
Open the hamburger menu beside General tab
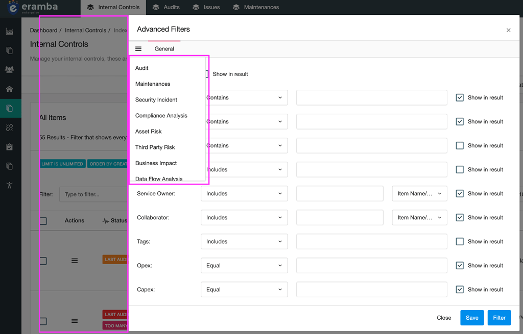click(138, 49)
